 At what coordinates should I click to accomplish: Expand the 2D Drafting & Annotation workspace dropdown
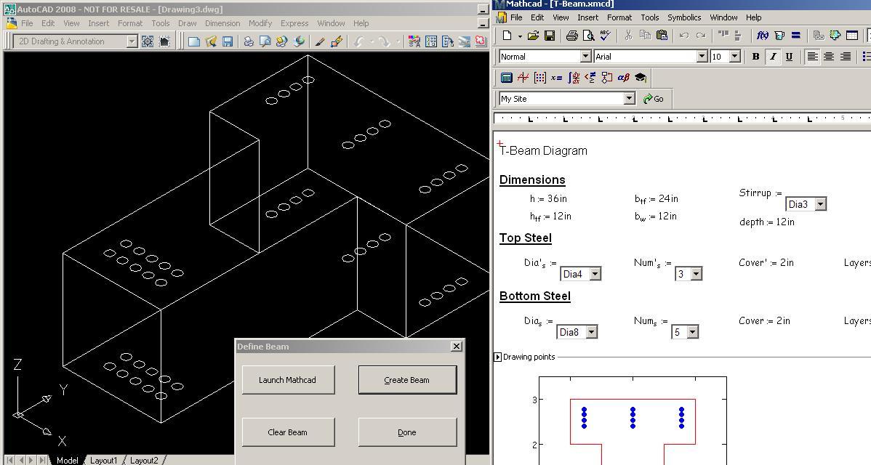(132, 41)
